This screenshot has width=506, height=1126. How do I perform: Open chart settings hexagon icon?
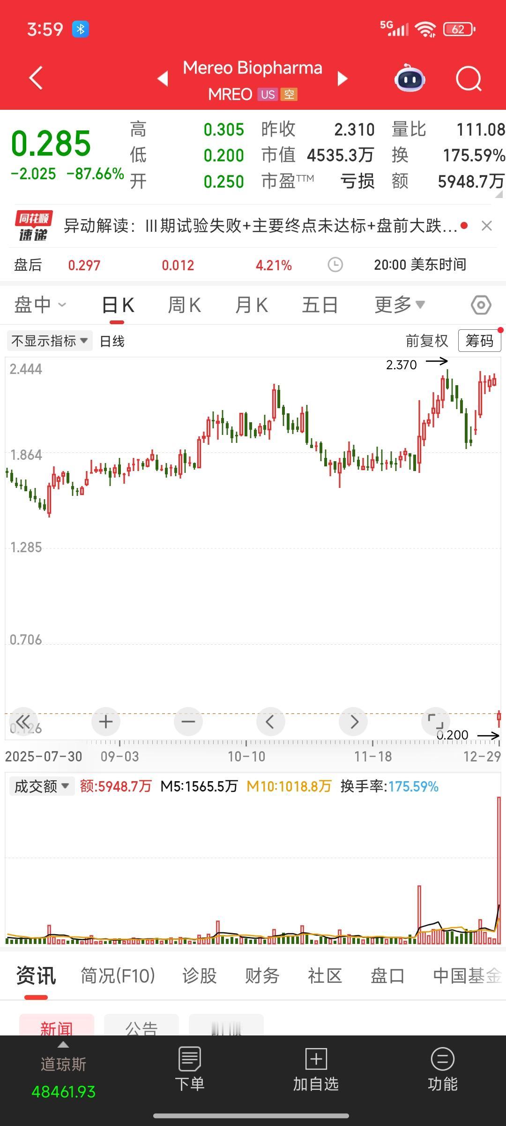pyautogui.click(x=481, y=305)
